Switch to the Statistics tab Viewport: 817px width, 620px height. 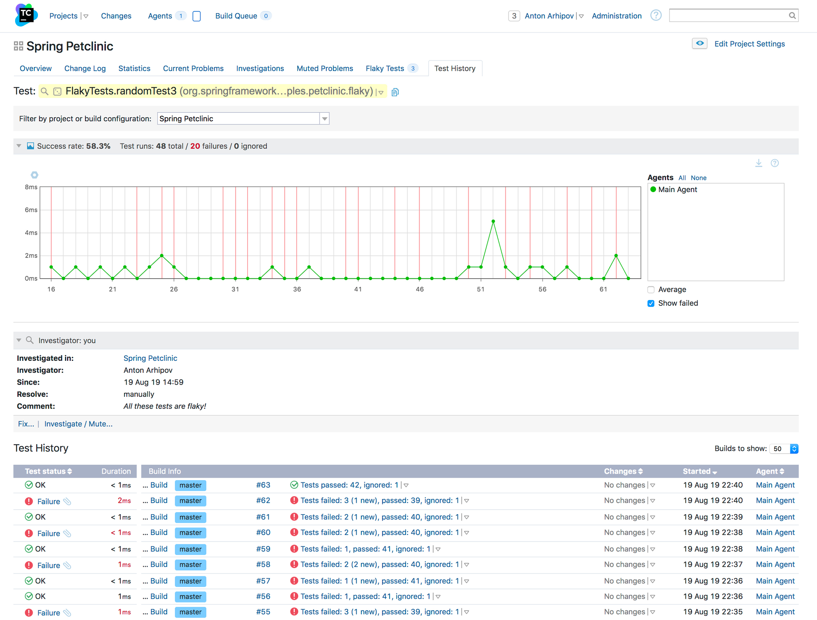(134, 68)
